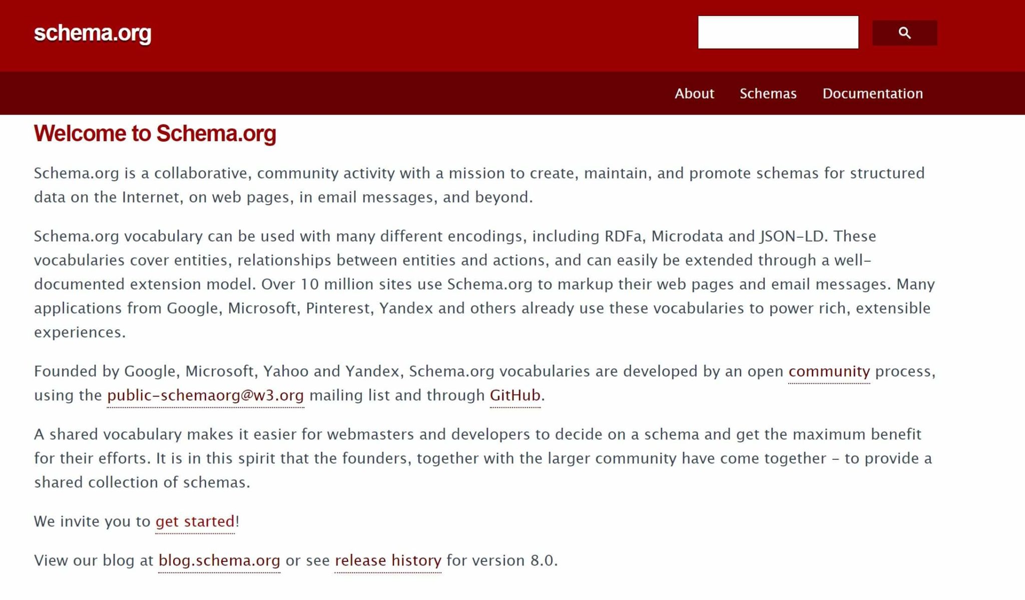Click the get started link

tap(195, 521)
